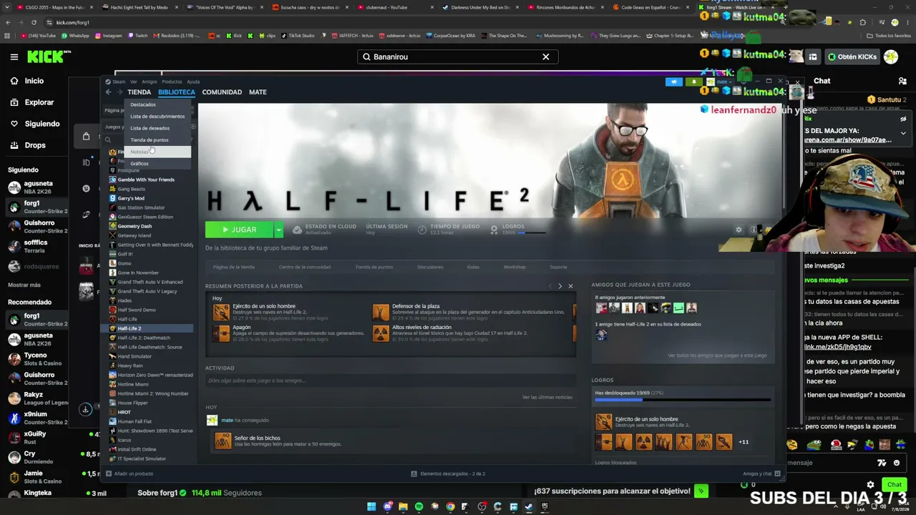The width and height of the screenshot is (916, 515).
Task: Click the Gang Beasts icon in library
Action: 112,189
